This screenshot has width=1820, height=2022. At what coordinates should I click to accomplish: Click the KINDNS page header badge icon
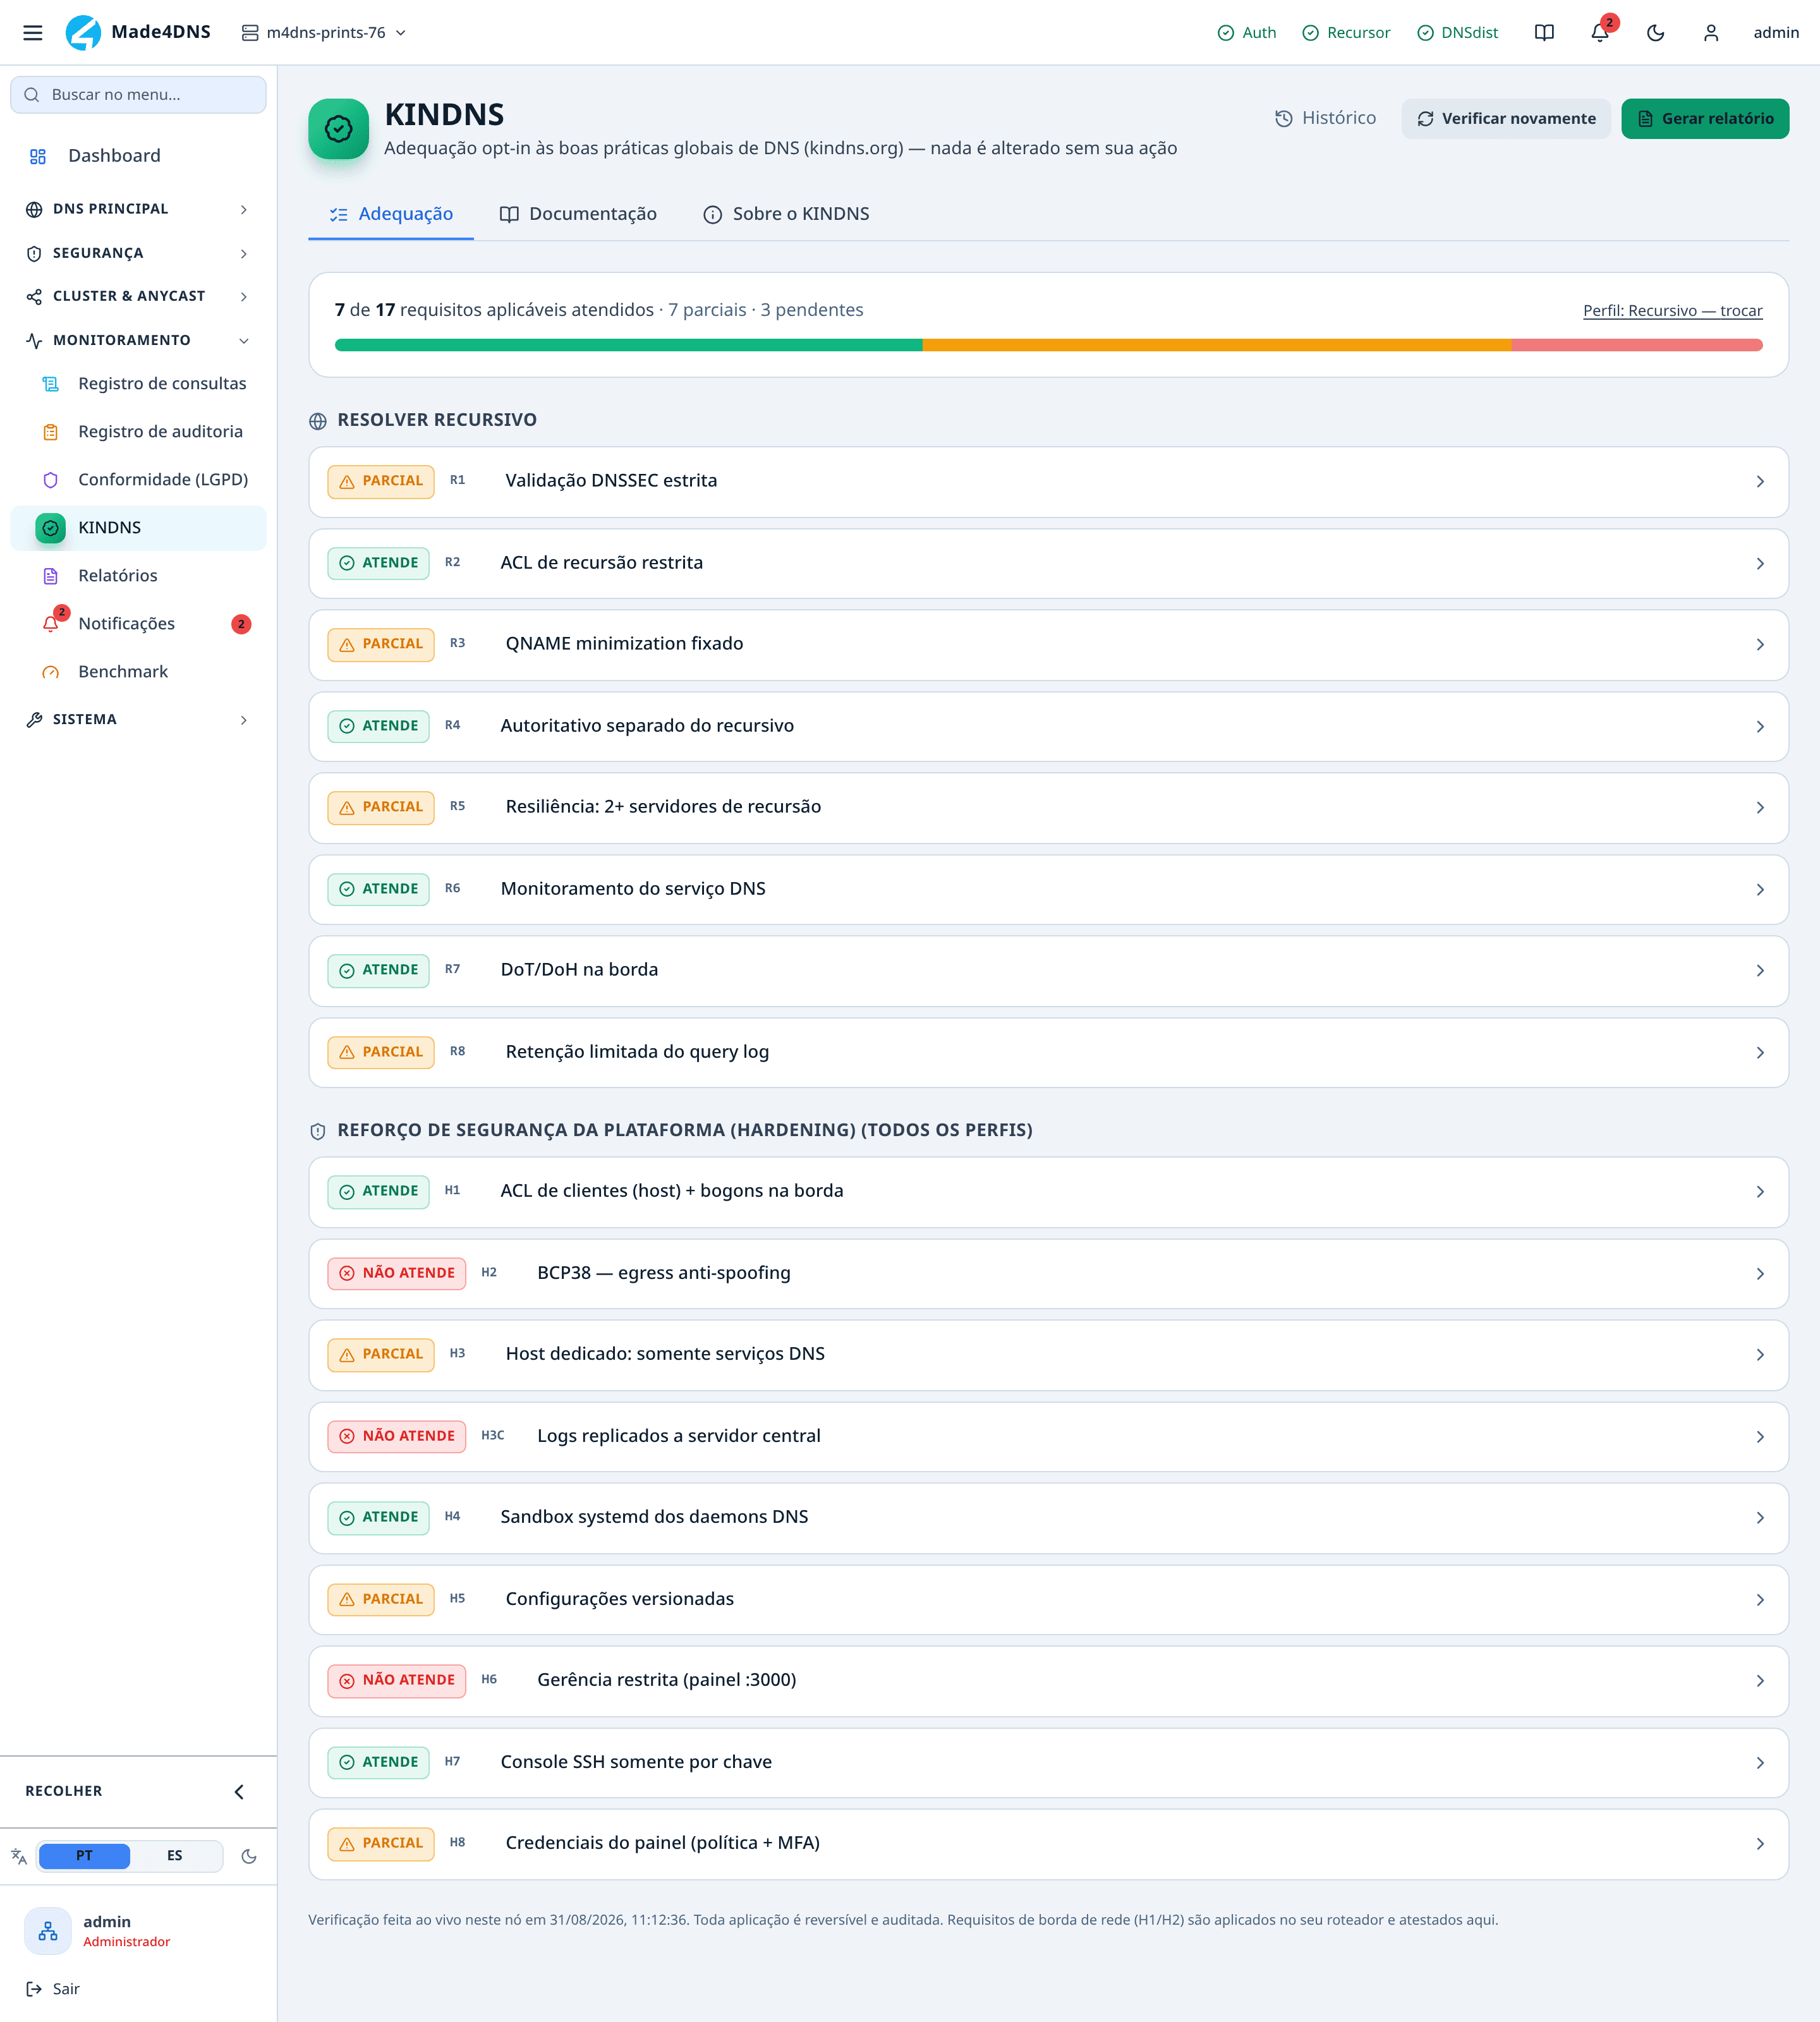click(x=338, y=129)
